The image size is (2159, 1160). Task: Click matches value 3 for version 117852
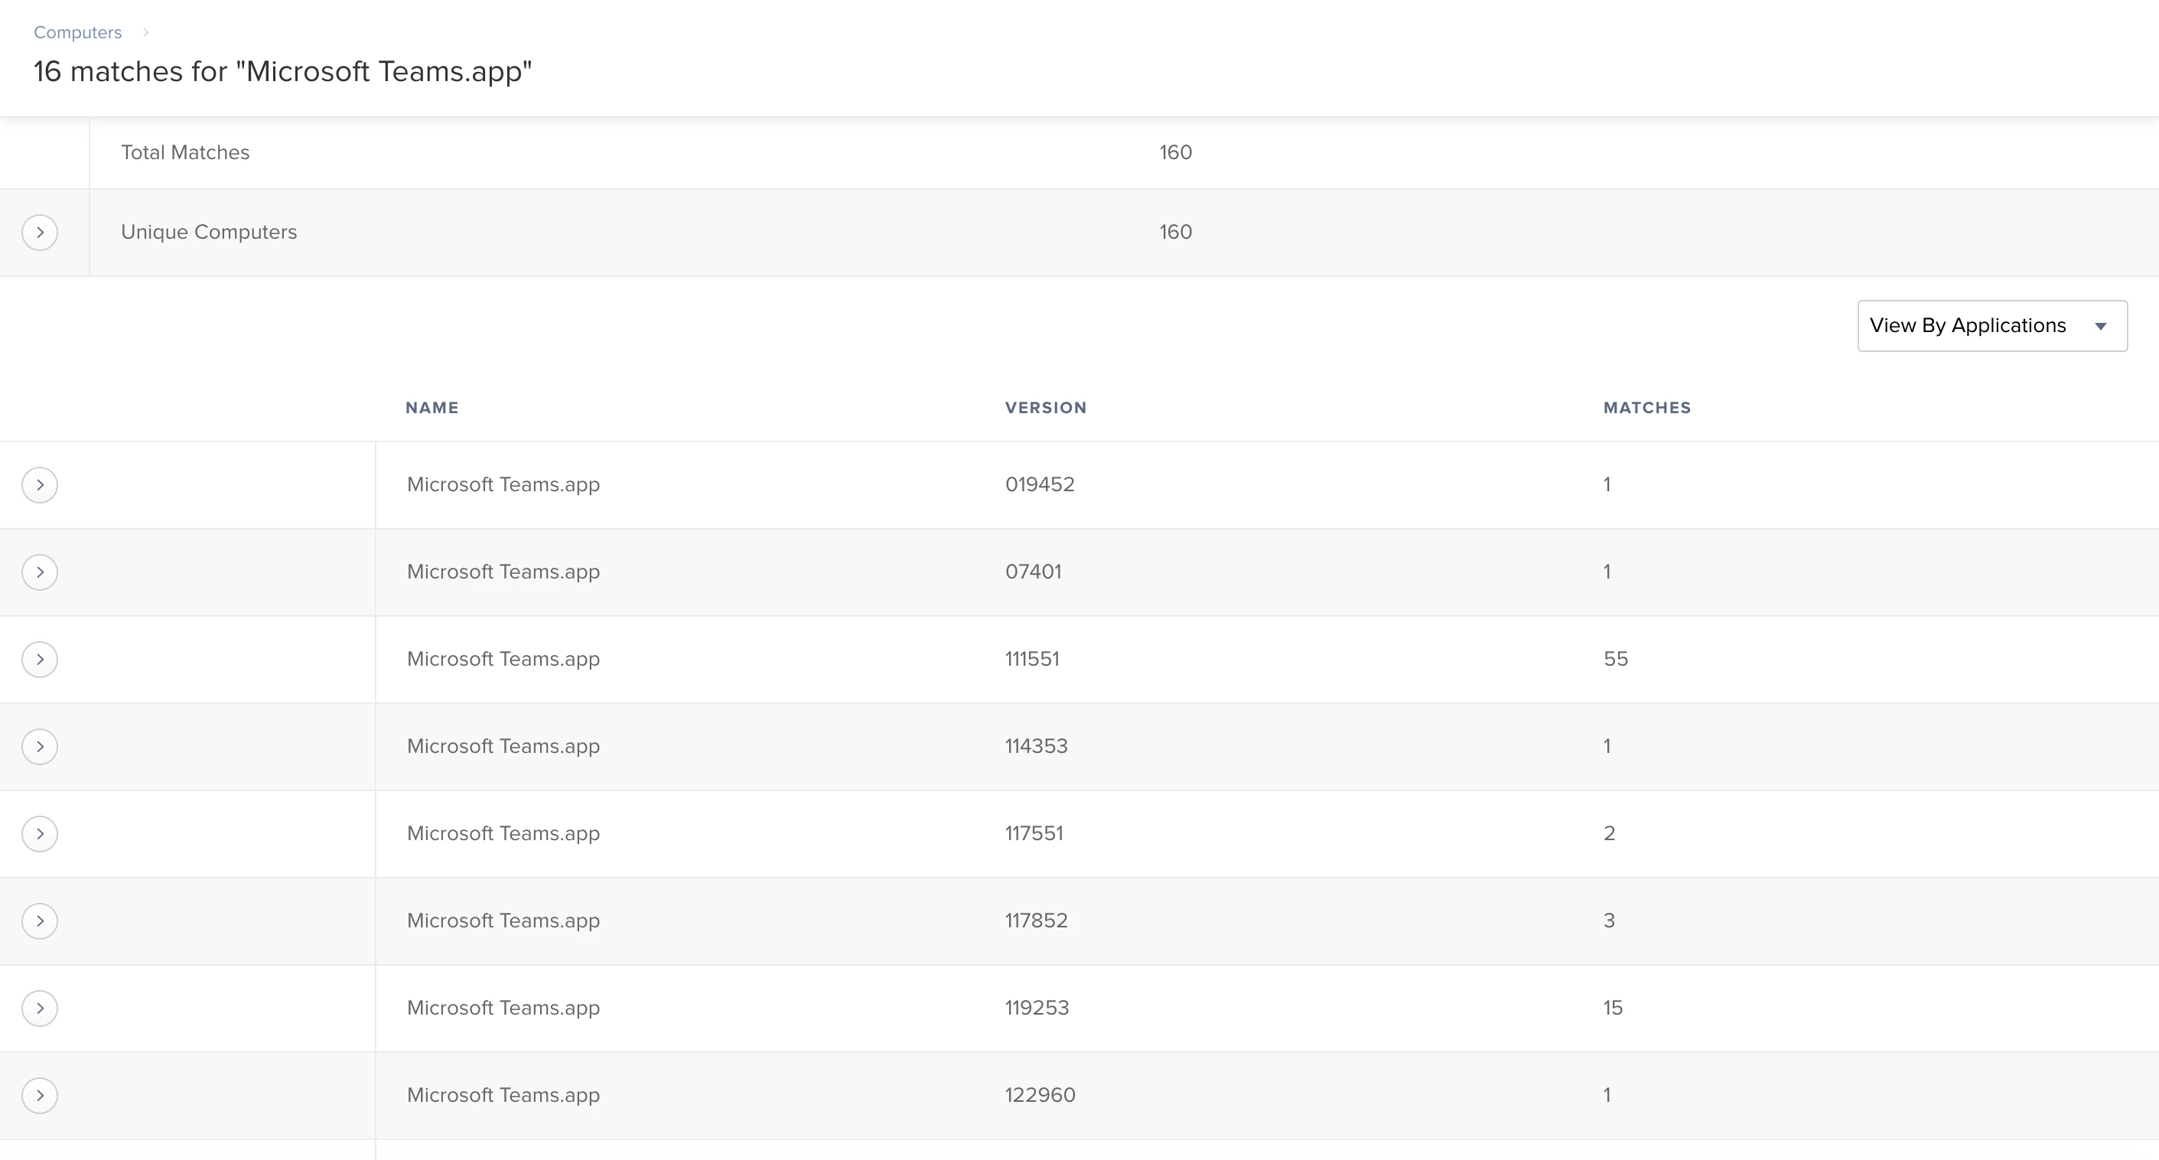tap(1608, 921)
